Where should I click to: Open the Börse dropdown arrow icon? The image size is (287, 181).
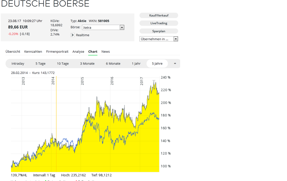click(x=122, y=27)
